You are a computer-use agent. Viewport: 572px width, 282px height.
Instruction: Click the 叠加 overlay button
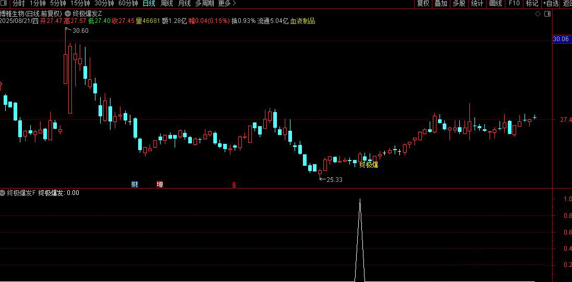coord(441,4)
